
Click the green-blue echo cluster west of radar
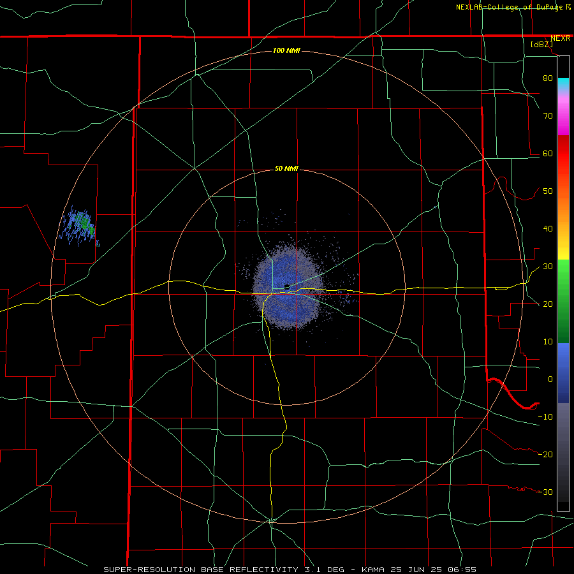[x=80, y=226]
